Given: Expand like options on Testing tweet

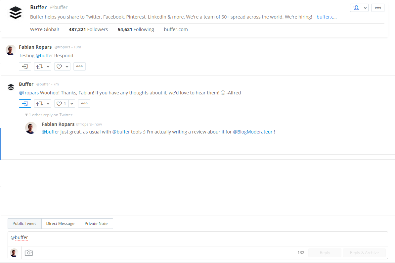Looking at the screenshot, I should (67, 67).
